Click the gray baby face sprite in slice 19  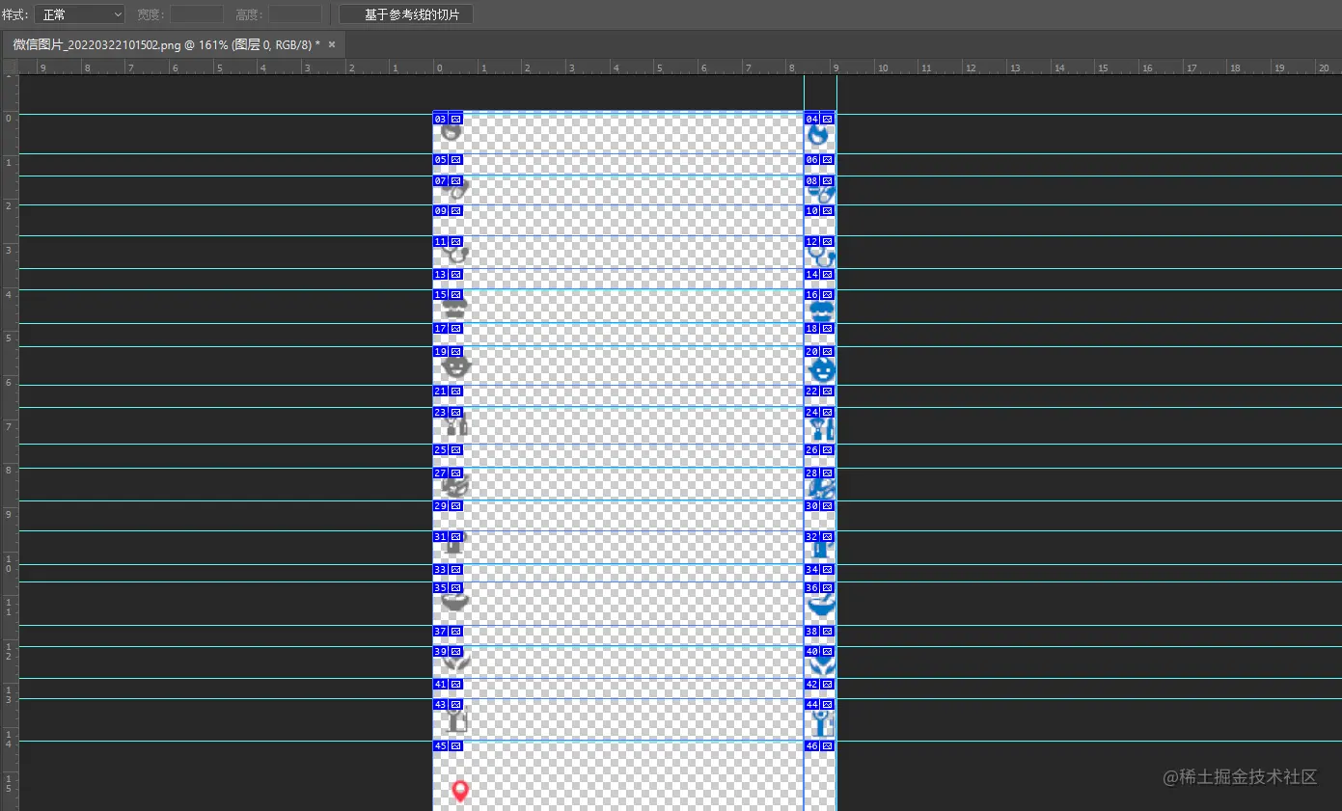455,367
